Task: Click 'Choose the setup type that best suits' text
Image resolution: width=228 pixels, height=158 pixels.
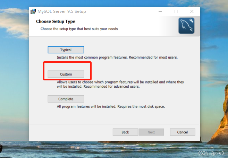Action: point(79,29)
